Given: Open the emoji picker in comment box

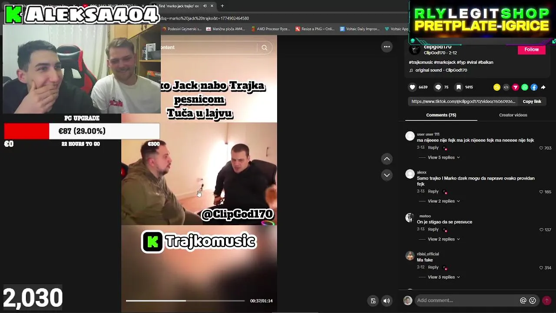Looking at the screenshot, I should (x=533, y=300).
